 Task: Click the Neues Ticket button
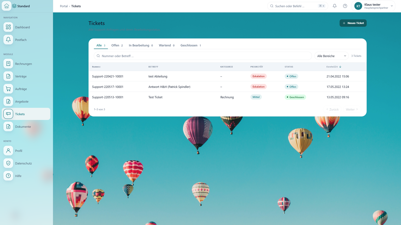(x=353, y=23)
